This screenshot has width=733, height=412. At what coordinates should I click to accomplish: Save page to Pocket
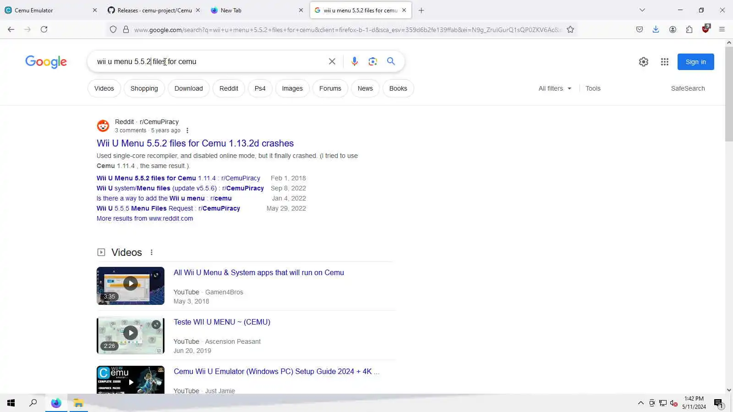(x=640, y=29)
